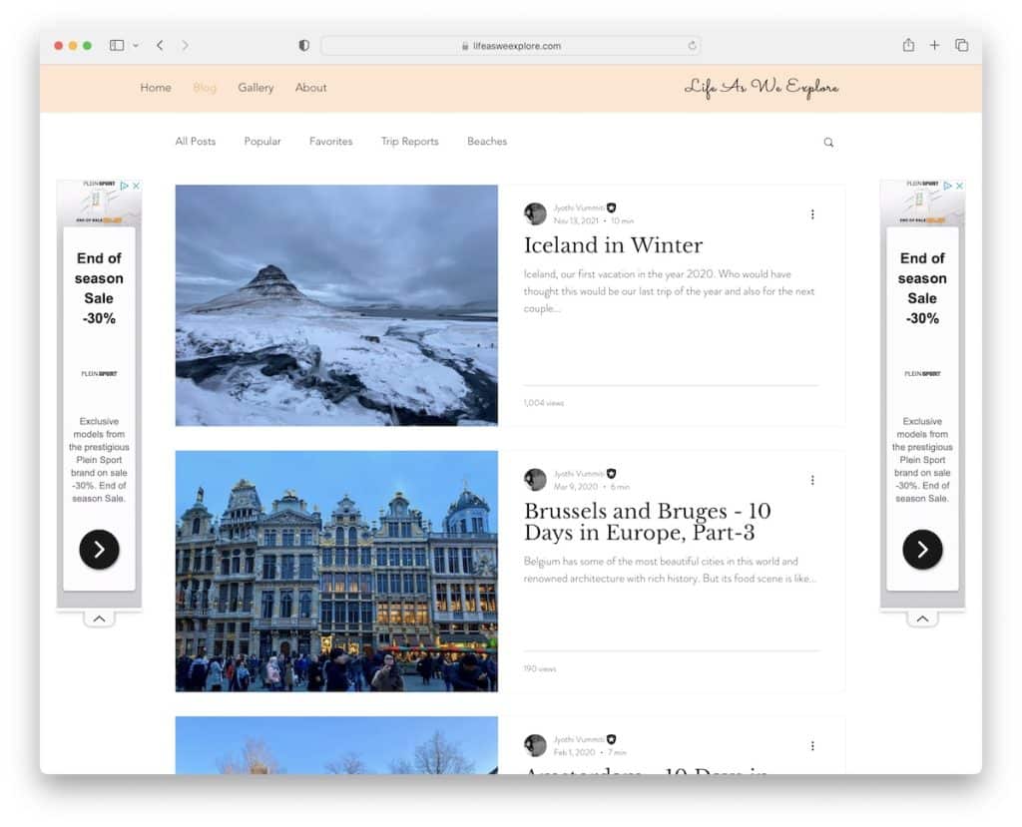The image size is (1022, 827).
Task: Select the All Posts category tab
Action: pyautogui.click(x=195, y=141)
